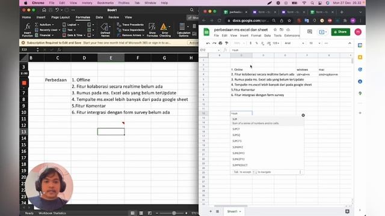This screenshot has height=216, width=385.
Task: Click the Sheets paint format icon
Action: pyautogui.click(x=226, y=43)
